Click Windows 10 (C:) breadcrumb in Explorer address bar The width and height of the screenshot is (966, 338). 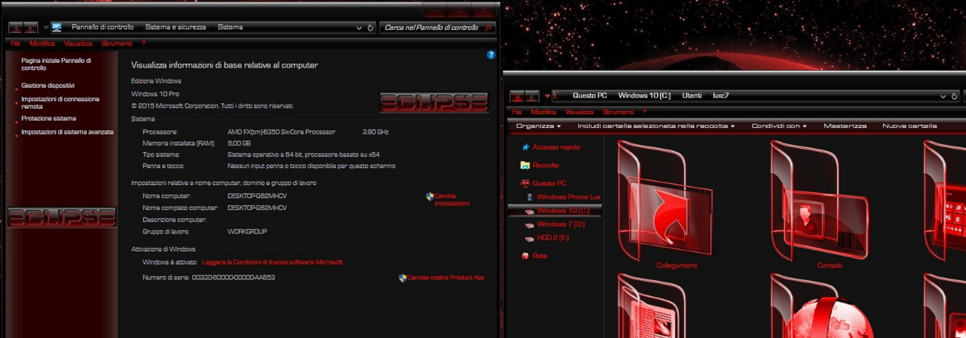pos(644,96)
